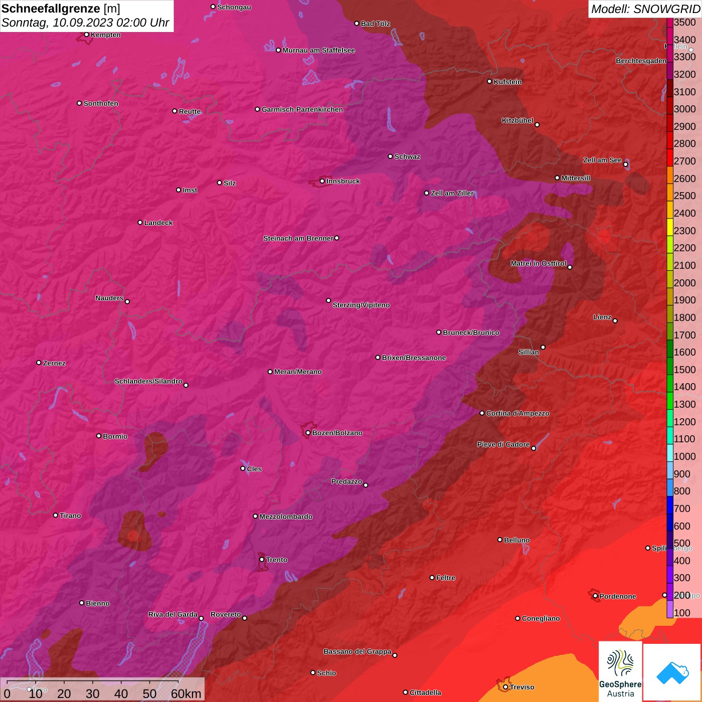The width and height of the screenshot is (702, 702).
Task: Click the Modell: SNOWGRID label
Action: pos(645,9)
